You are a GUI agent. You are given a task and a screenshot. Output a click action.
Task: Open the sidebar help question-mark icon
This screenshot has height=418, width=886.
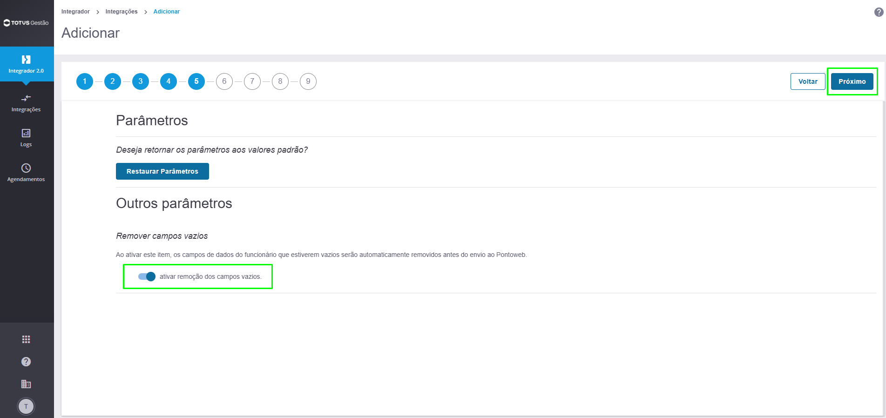26,362
